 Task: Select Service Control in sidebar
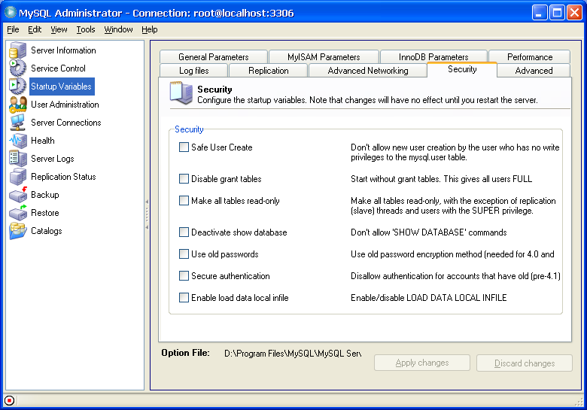coord(58,68)
